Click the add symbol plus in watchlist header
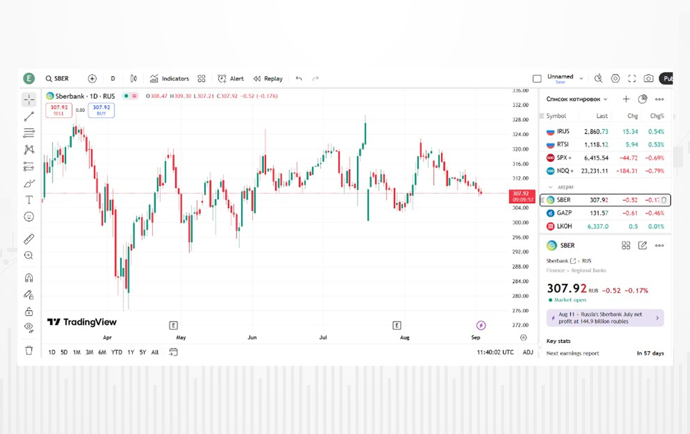The width and height of the screenshot is (690, 434). (626, 99)
